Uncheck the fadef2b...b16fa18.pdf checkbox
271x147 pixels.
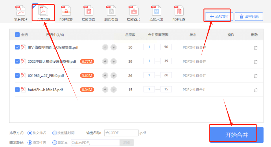pyautogui.click(x=17, y=90)
